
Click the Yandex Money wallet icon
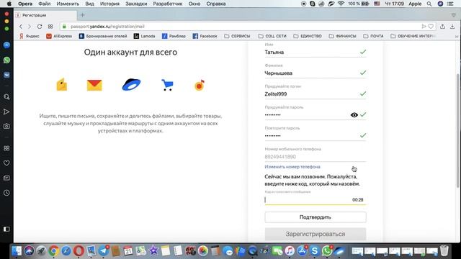click(62, 85)
